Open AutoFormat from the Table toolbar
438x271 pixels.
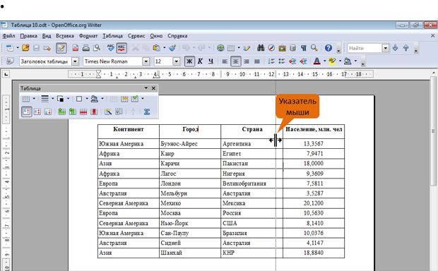pos(108,112)
